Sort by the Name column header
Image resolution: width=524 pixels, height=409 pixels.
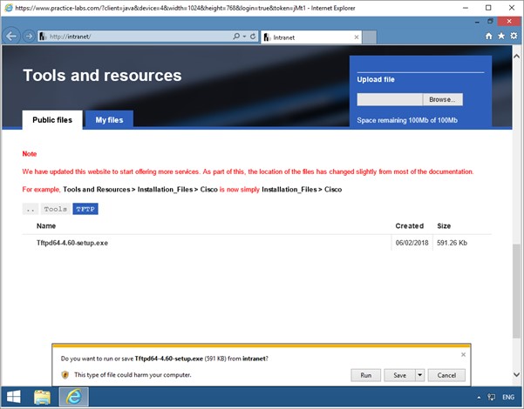46,226
